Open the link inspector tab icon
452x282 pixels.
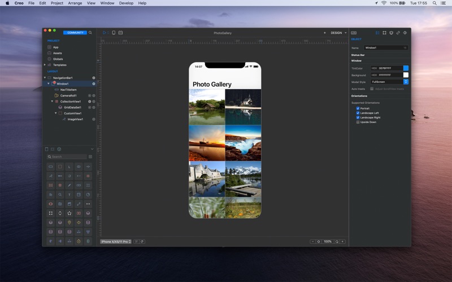pos(398,33)
